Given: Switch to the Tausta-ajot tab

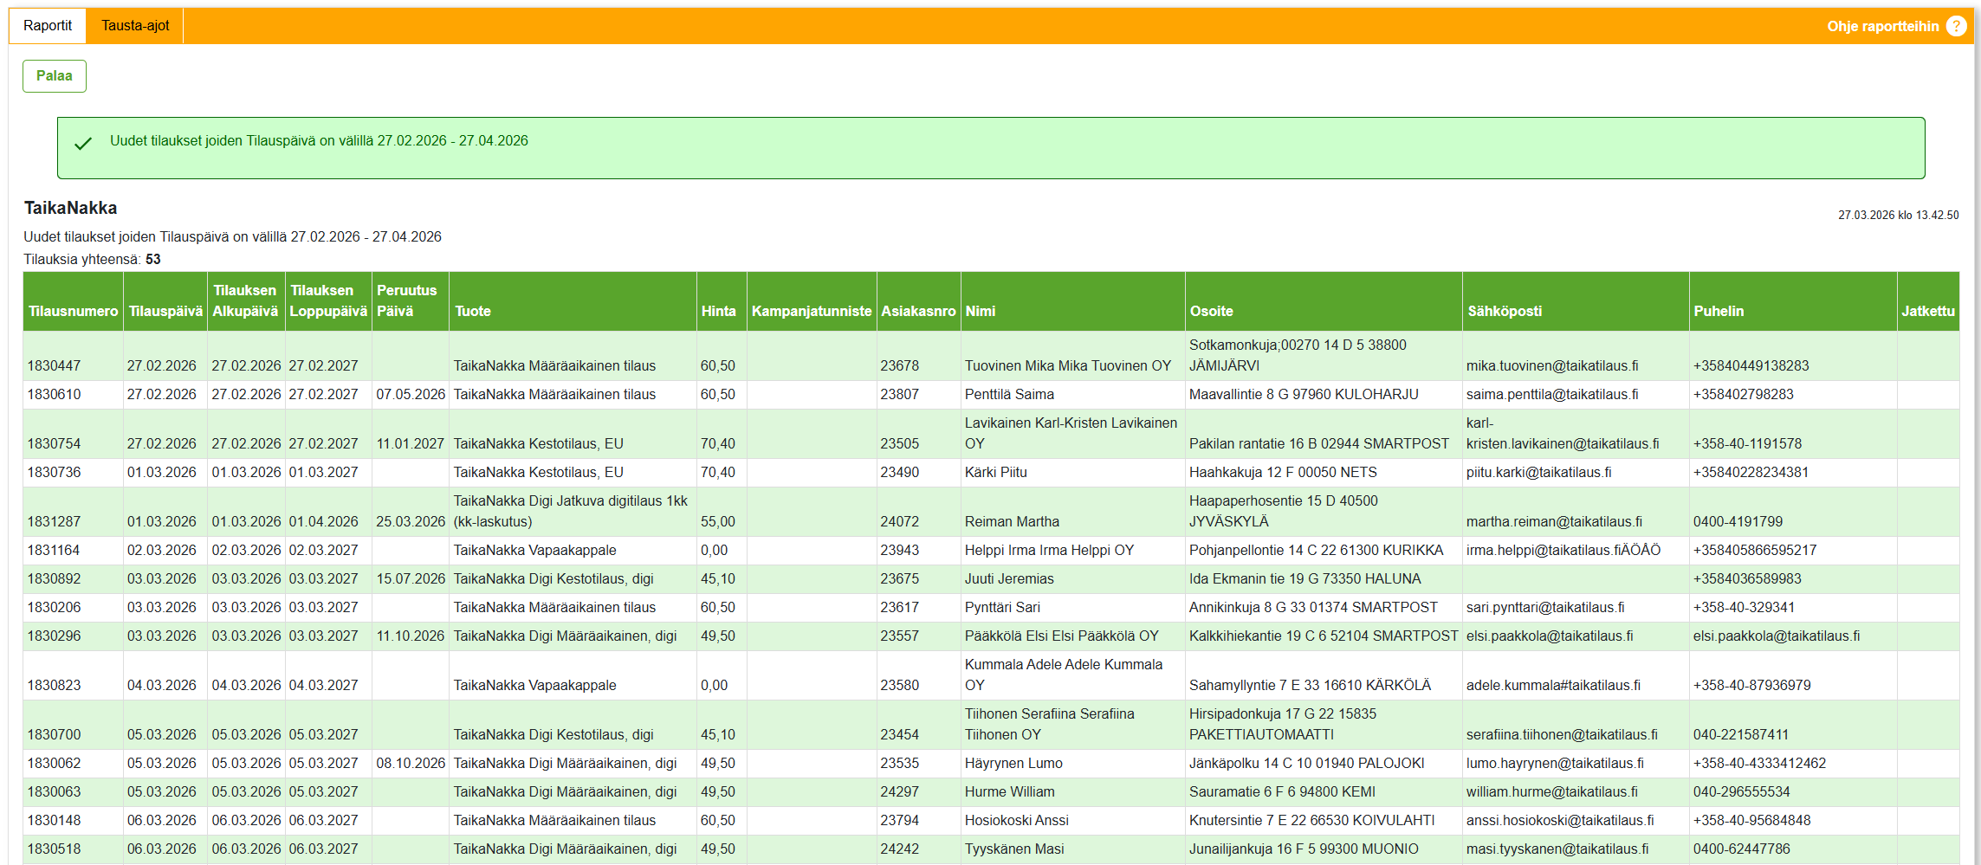Looking at the screenshot, I should point(135,26).
